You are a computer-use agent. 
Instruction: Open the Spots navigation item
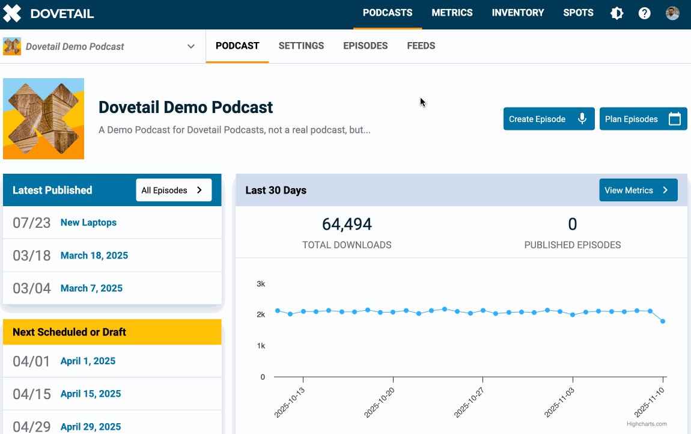(578, 13)
